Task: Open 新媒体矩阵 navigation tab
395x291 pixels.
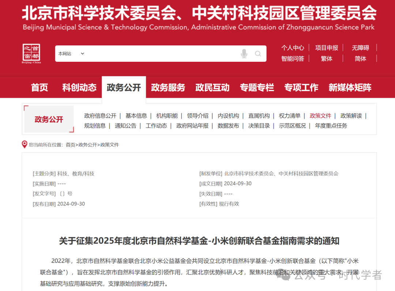Action: coord(350,87)
